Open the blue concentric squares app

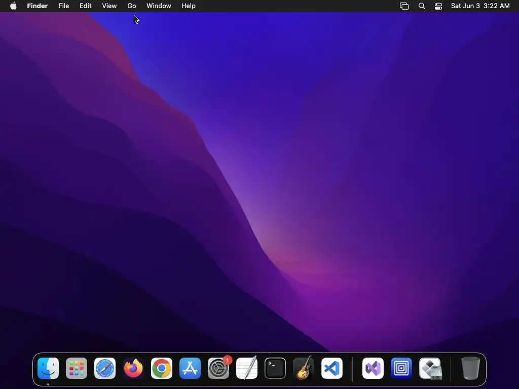(401, 368)
